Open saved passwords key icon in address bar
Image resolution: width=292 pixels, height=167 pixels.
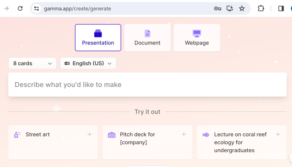[x=217, y=9]
